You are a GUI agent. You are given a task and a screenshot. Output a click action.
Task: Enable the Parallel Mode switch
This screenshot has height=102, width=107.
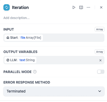(101, 72)
